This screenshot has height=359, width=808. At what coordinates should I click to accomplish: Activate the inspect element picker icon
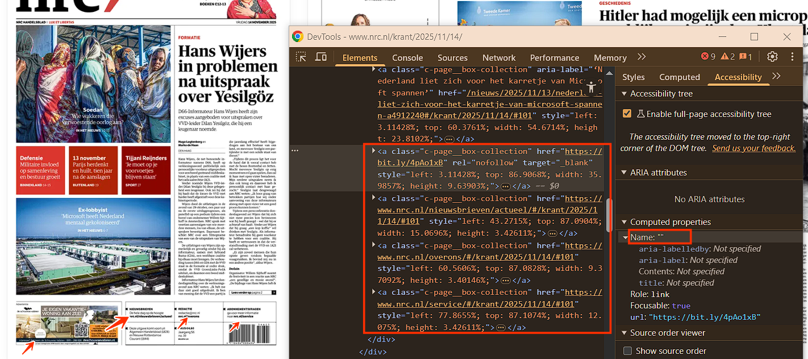click(x=301, y=57)
